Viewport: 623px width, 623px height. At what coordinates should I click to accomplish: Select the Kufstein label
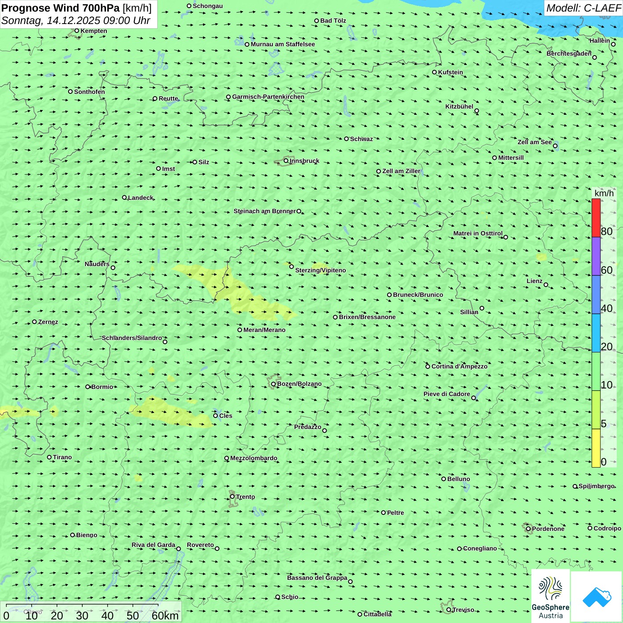(450, 72)
